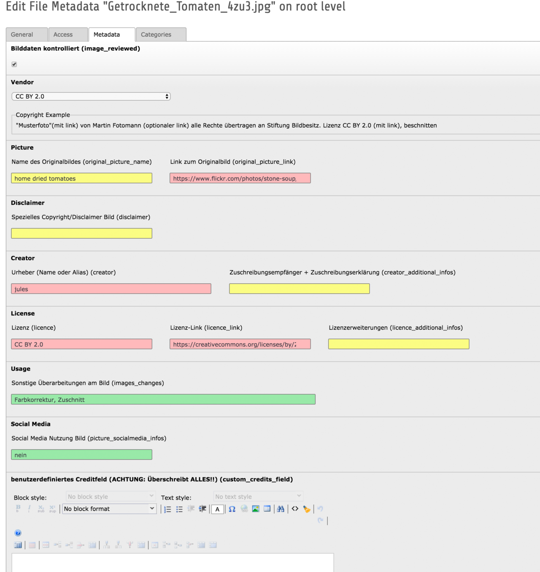The width and height of the screenshot is (540, 572).
Task: Open the editor help question mark icon
Action: click(18, 533)
